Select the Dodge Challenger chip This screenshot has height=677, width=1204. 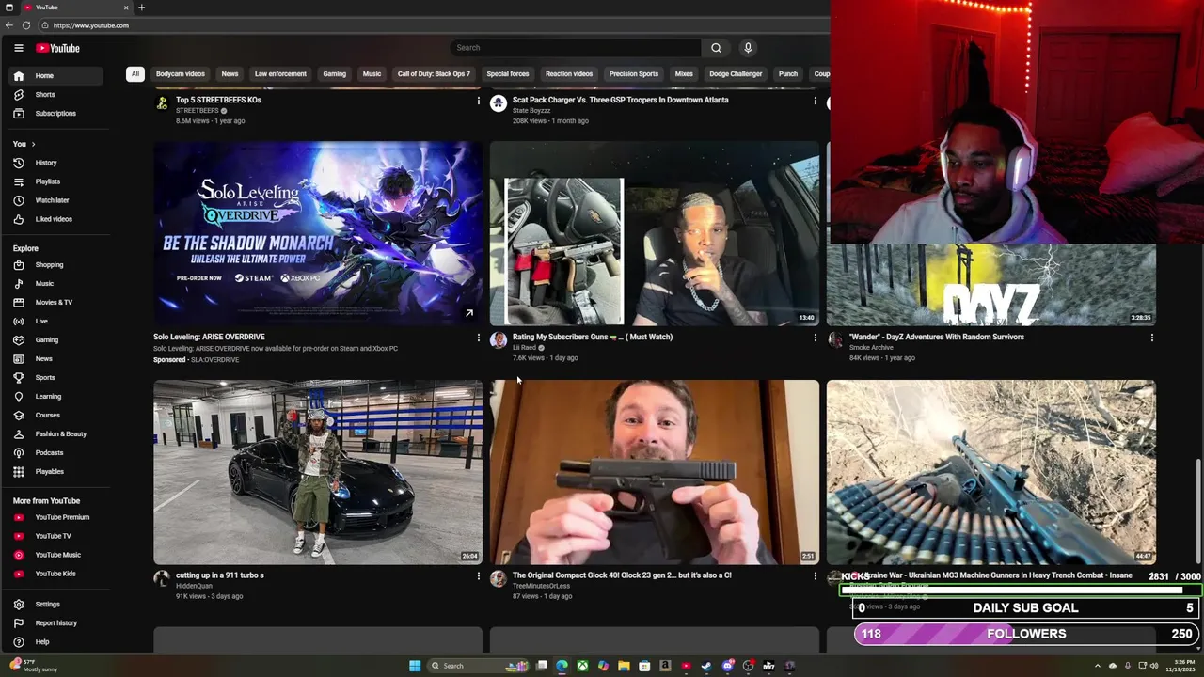[736, 74]
